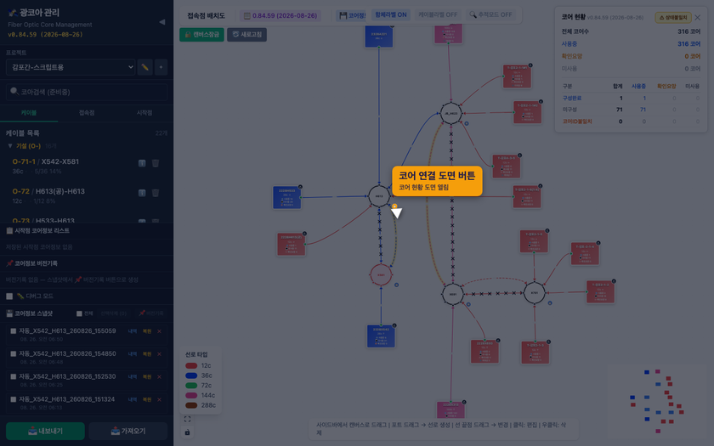This screenshot has height=446, width=714.
Task: Remove snapshot 자동_X542_H613_260826_155059 with its red X
Action: 159,331
